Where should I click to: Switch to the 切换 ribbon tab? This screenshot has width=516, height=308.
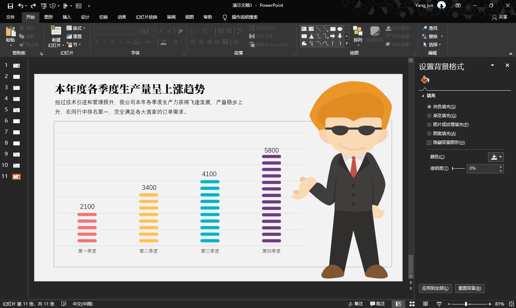[104, 17]
